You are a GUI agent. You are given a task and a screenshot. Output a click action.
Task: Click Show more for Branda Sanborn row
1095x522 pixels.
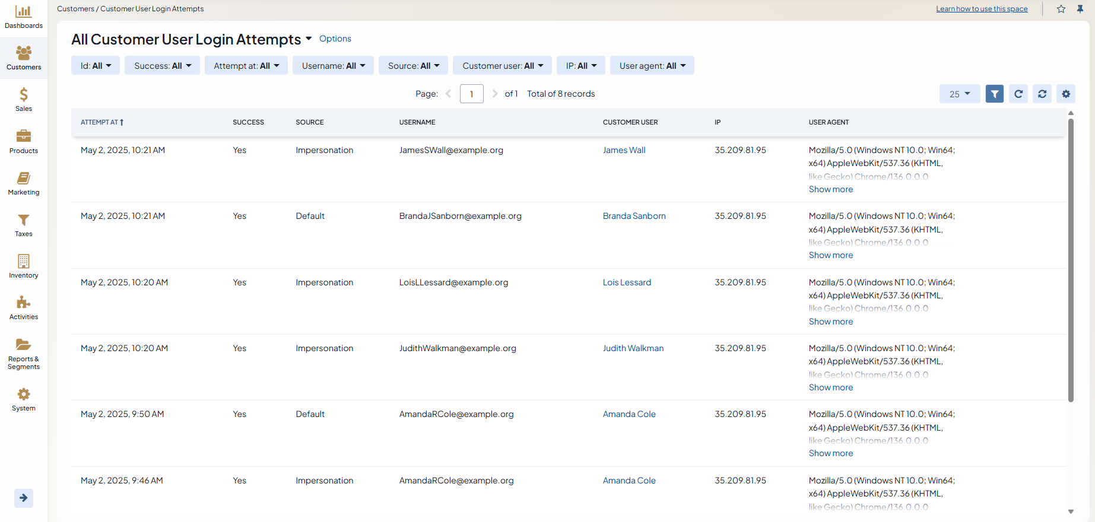point(830,255)
